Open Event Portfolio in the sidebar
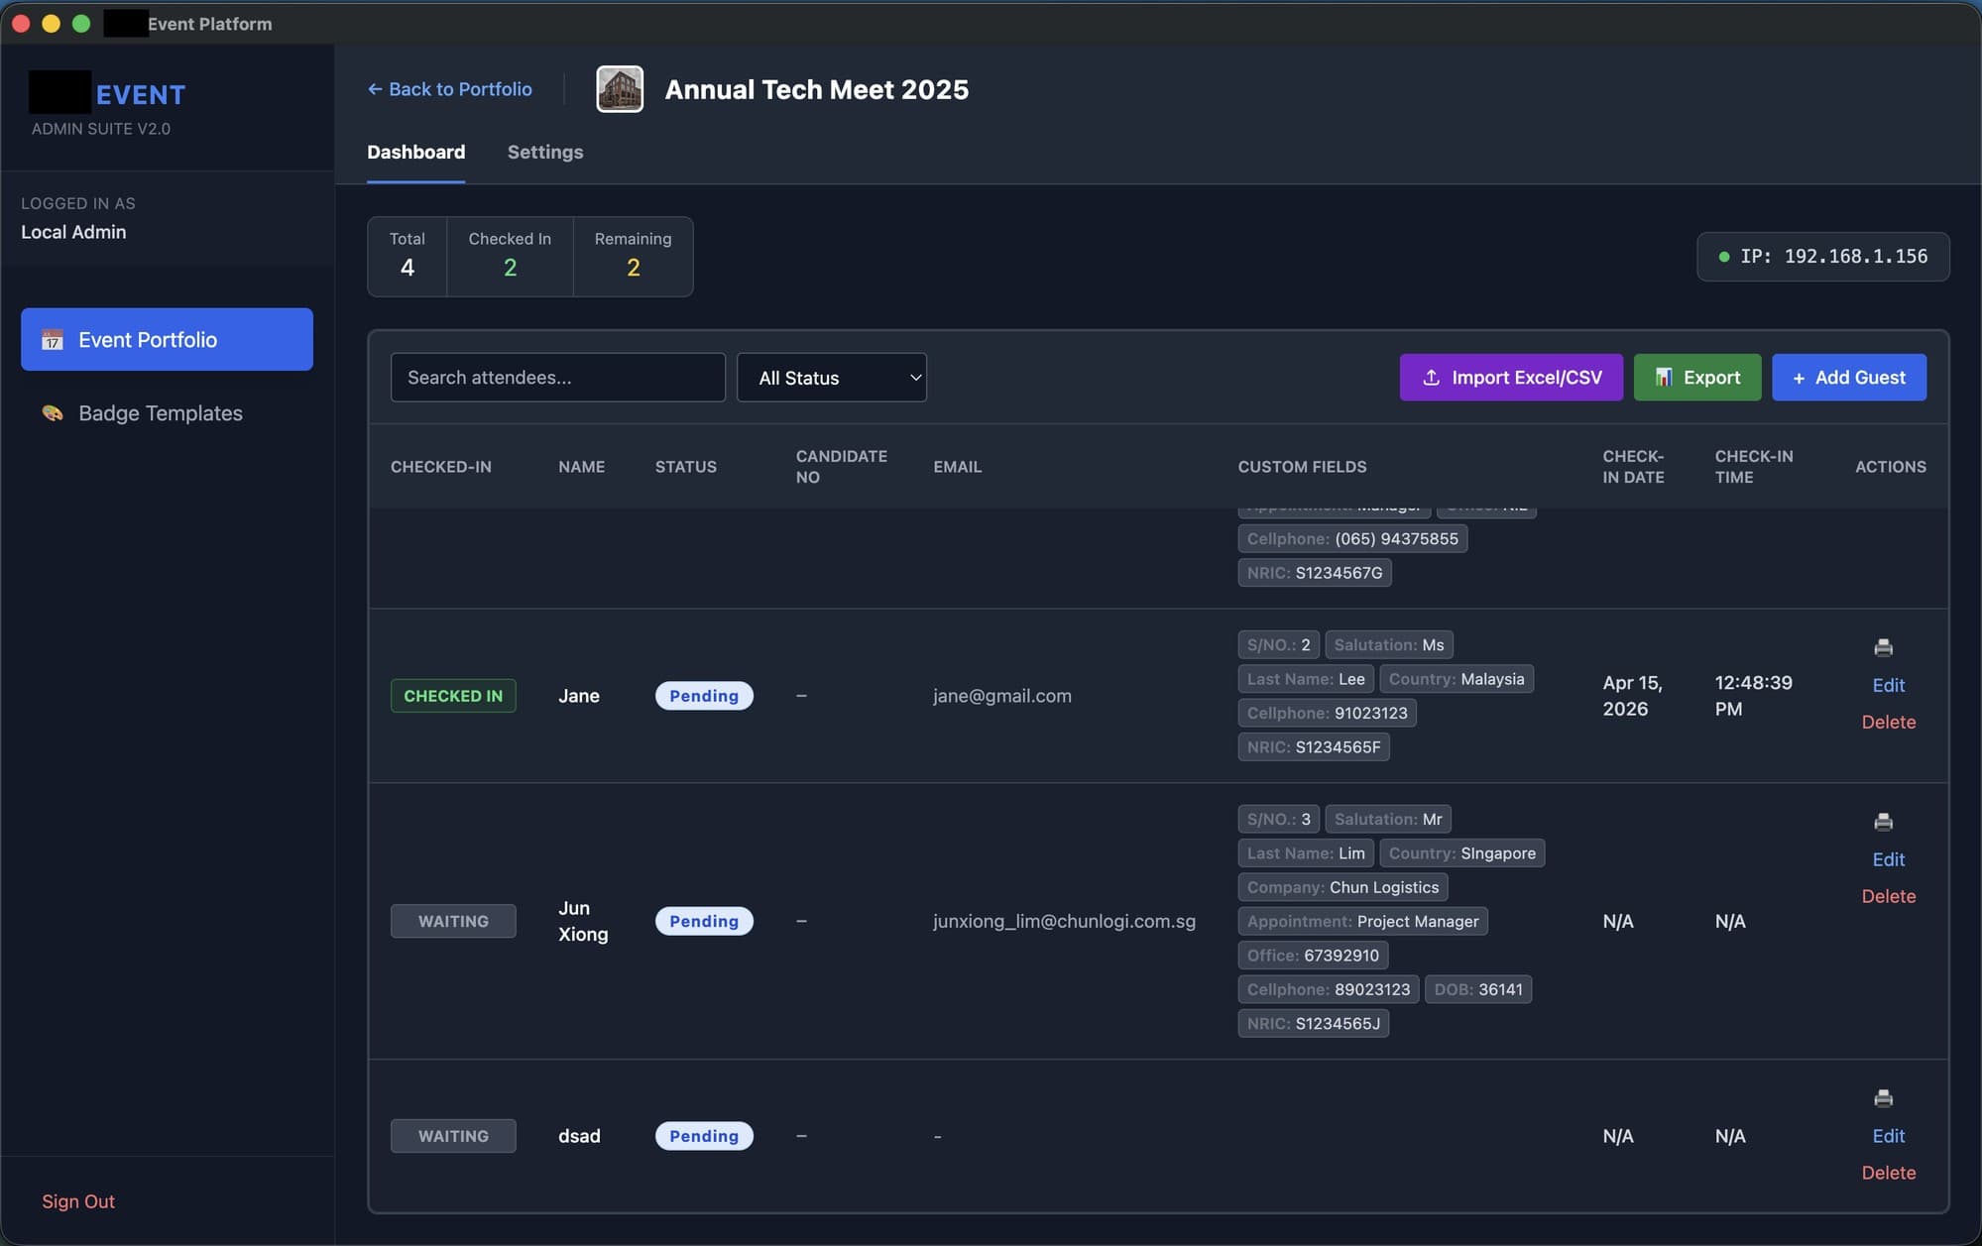Image resolution: width=1982 pixels, height=1246 pixels. (167, 339)
